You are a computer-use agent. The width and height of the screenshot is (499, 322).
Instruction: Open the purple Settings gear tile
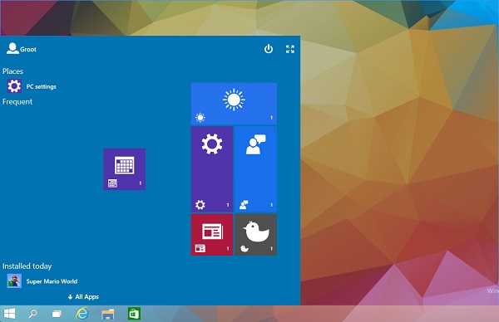212,169
